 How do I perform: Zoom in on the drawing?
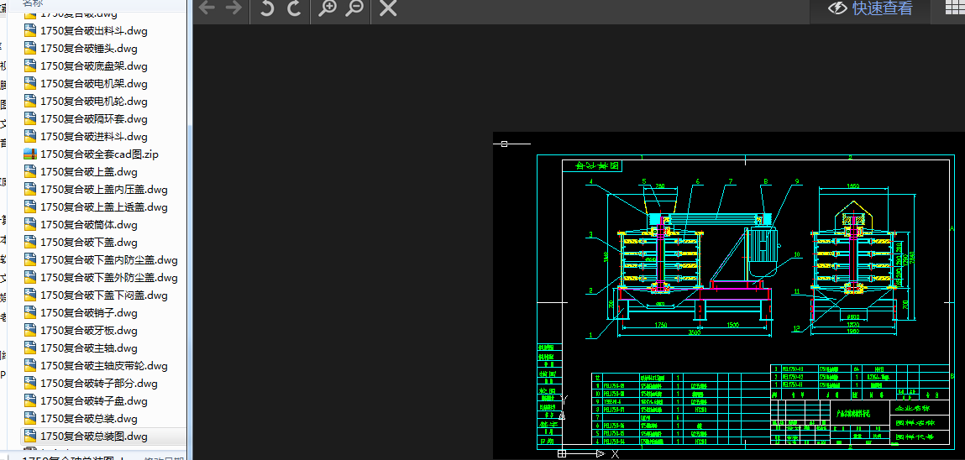pyautogui.click(x=328, y=8)
